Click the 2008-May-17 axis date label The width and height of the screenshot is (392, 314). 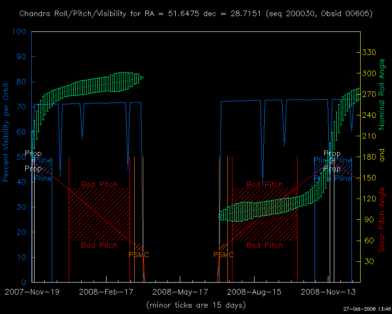(x=180, y=292)
